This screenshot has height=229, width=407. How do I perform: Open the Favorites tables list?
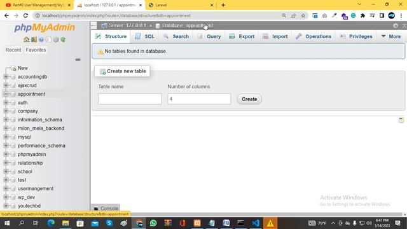click(36, 50)
